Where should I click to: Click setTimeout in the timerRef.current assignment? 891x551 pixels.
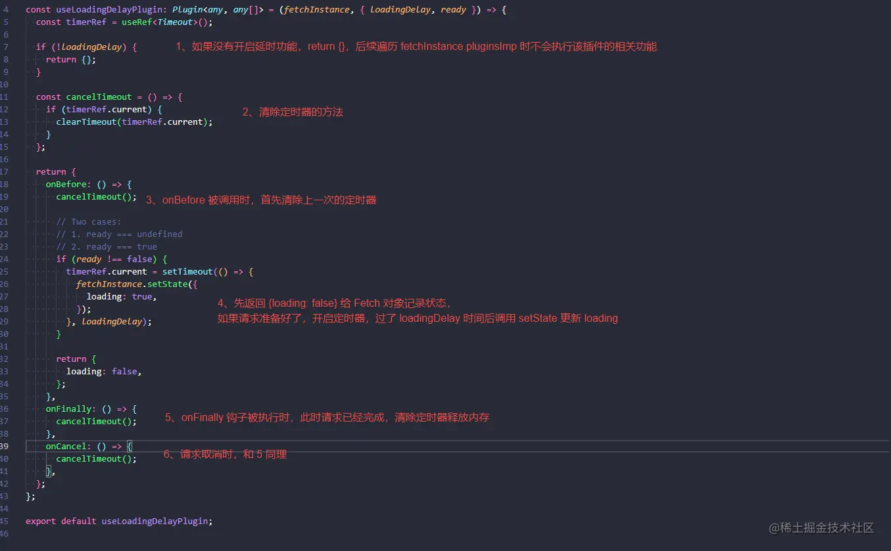tap(187, 272)
